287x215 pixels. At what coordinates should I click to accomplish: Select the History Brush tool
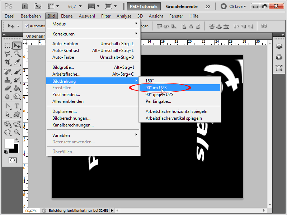pos(17,80)
